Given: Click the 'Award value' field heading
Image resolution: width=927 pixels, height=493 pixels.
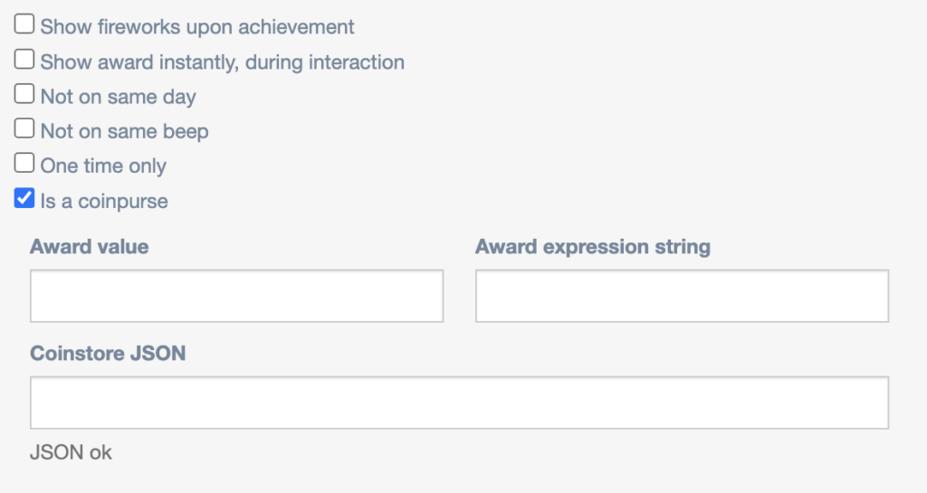Looking at the screenshot, I should [89, 247].
